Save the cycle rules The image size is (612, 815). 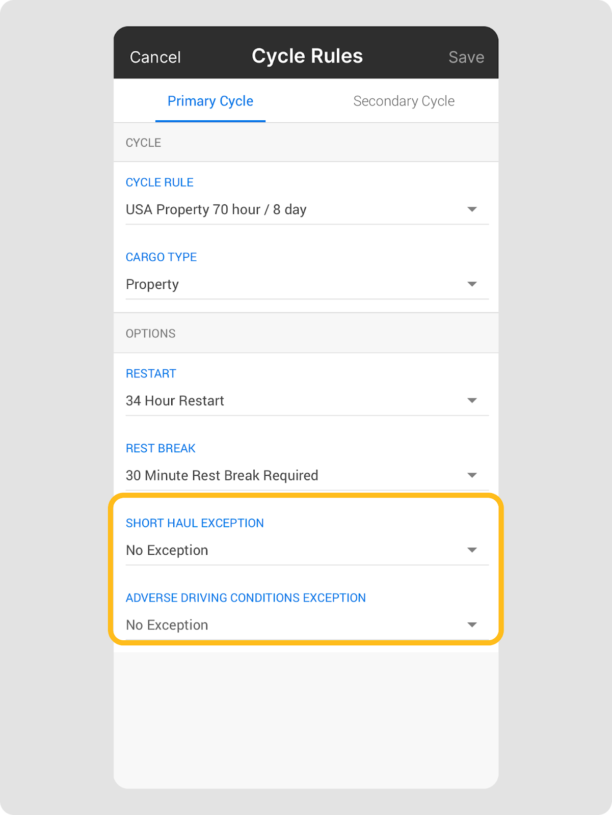click(466, 57)
